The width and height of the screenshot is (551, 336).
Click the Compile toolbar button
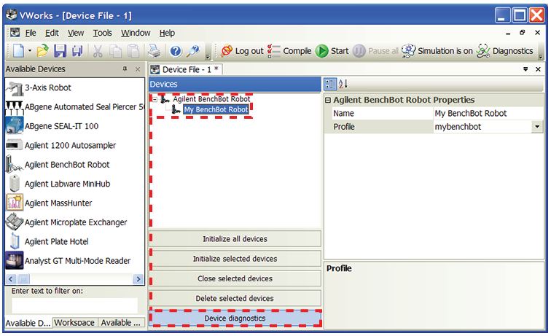tap(289, 51)
